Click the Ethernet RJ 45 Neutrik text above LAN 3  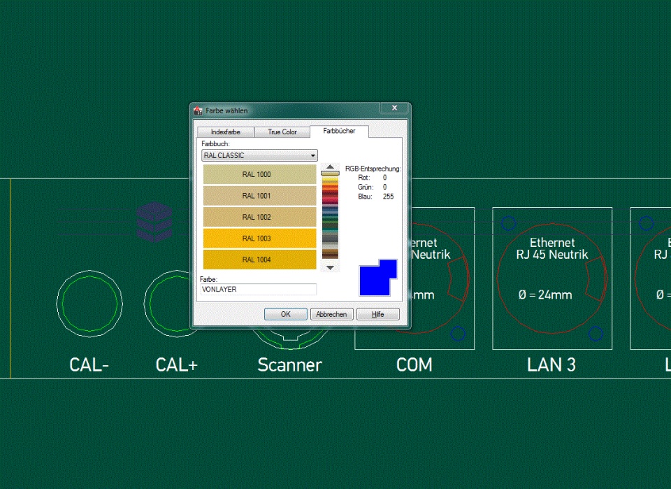pos(552,248)
